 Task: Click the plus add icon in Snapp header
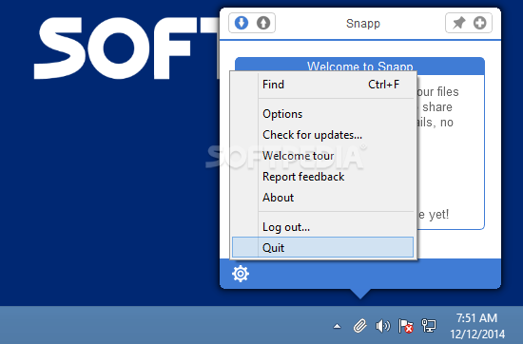point(479,23)
